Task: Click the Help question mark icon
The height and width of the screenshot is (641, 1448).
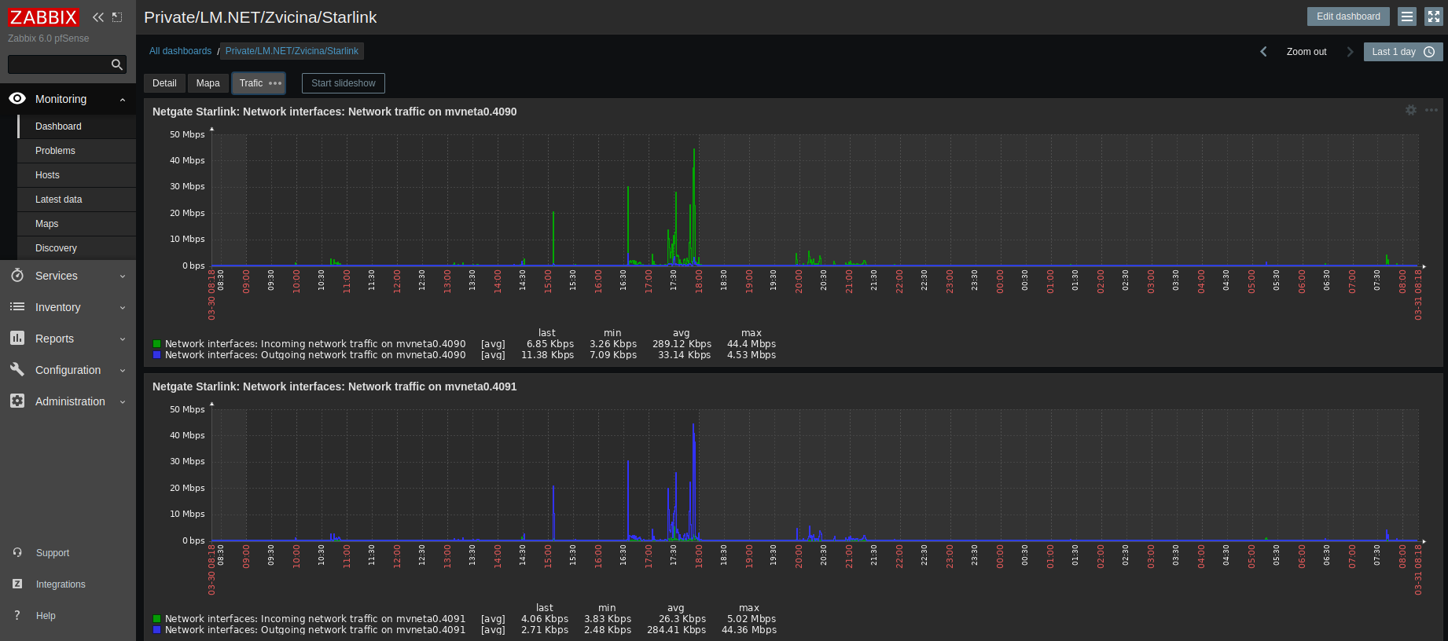Action: point(17,615)
